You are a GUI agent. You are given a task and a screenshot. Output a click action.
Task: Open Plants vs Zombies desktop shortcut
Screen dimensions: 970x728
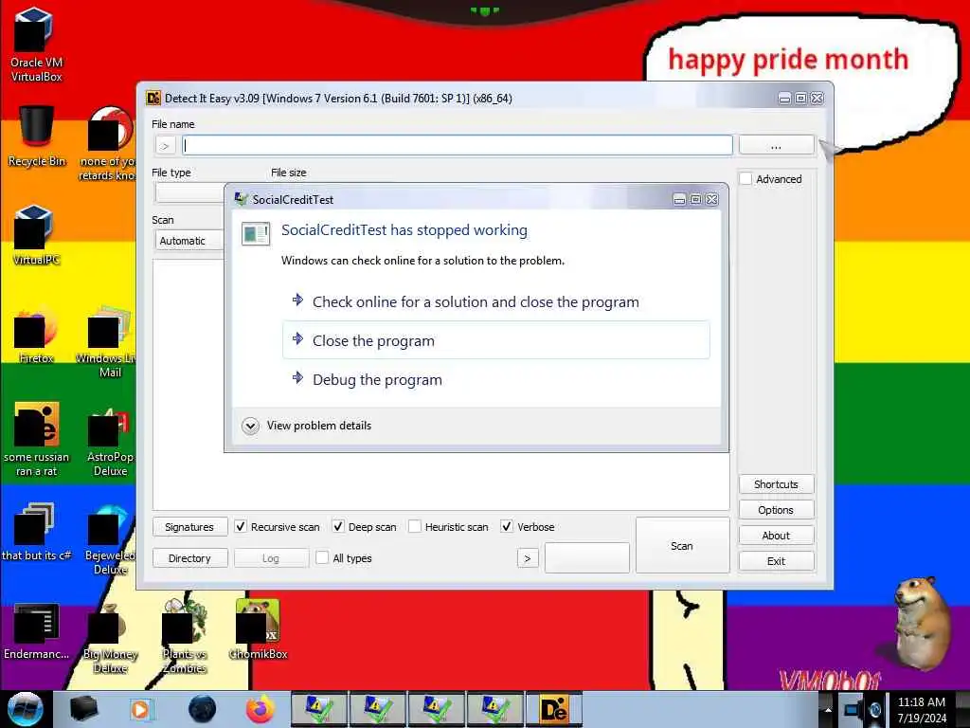click(x=183, y=636)
